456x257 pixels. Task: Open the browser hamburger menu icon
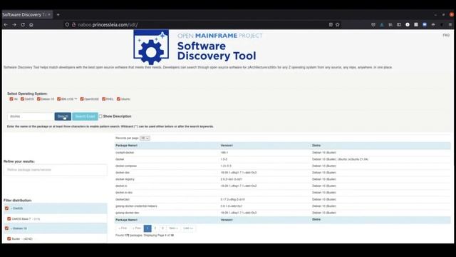pyautogui.click(x=450, y=25)
